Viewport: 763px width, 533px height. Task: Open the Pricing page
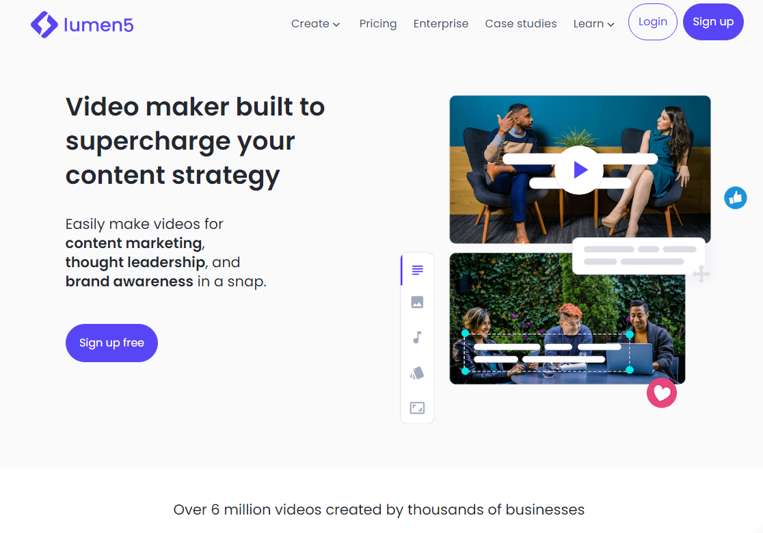click(x=378, y=23)
